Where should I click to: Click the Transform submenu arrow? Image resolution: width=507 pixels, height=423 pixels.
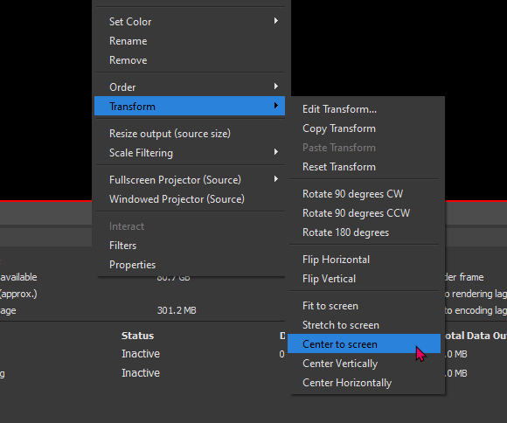(x=276, y=106)
